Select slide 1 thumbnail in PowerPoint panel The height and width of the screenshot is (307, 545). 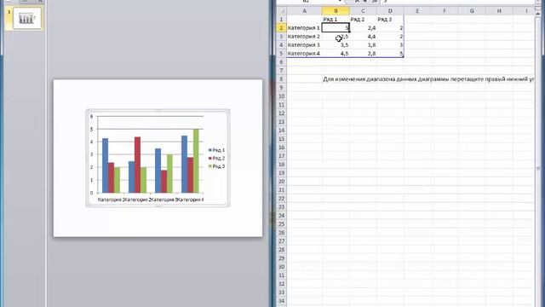pos(26,18)
